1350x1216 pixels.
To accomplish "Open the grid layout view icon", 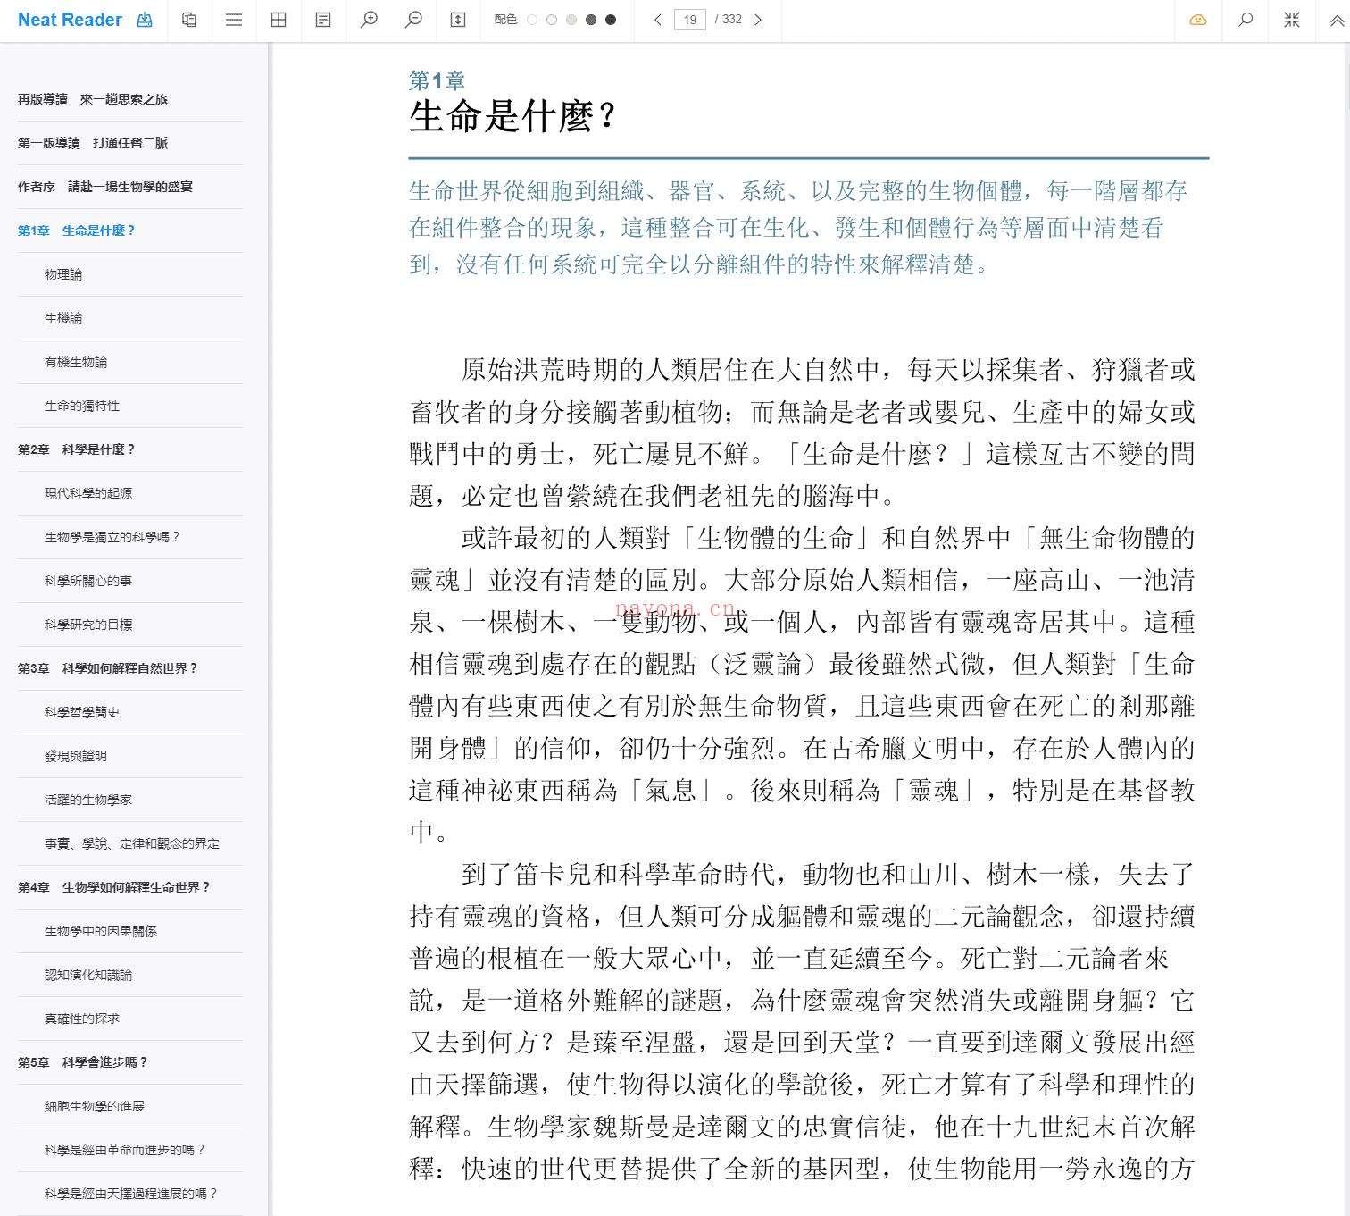I will (x=279, y=20).
